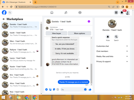Open volume control in system tray
The image size is (134, 100).
tap(122, 98)
